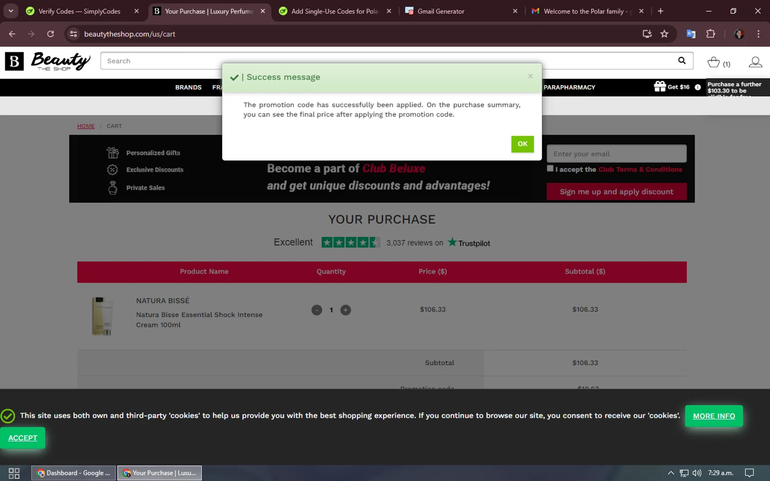770x481 pixels.
Task: Switch to Your Purchase taskbar window
Action: 160,473
